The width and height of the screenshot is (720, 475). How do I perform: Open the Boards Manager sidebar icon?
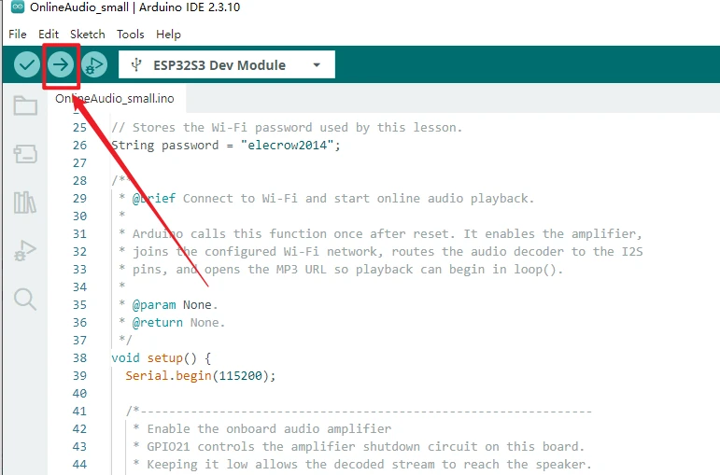pyautogui.click(x=25, y=154)
